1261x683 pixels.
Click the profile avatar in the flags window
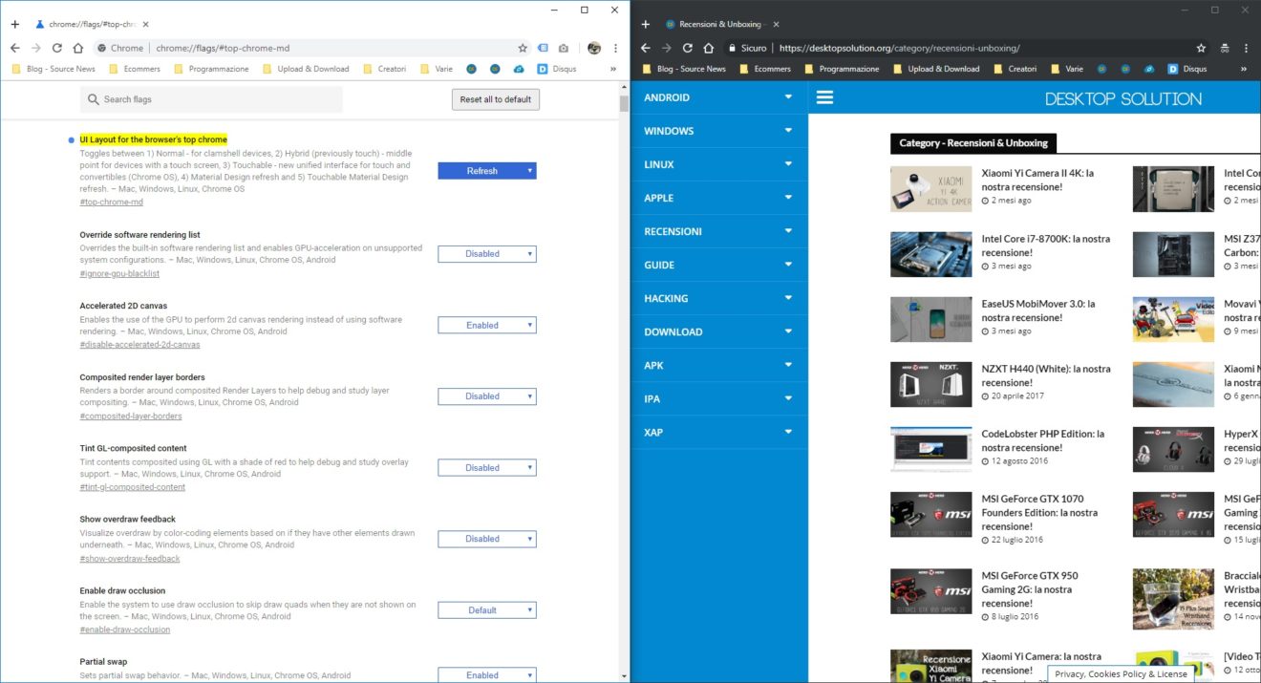pyautogui.click(x=593, y=48)
